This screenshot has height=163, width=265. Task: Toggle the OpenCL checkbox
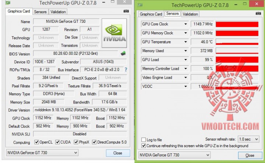coord(36,142)
